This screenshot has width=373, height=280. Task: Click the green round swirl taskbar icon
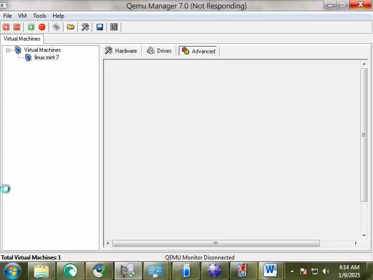[70, 271]
